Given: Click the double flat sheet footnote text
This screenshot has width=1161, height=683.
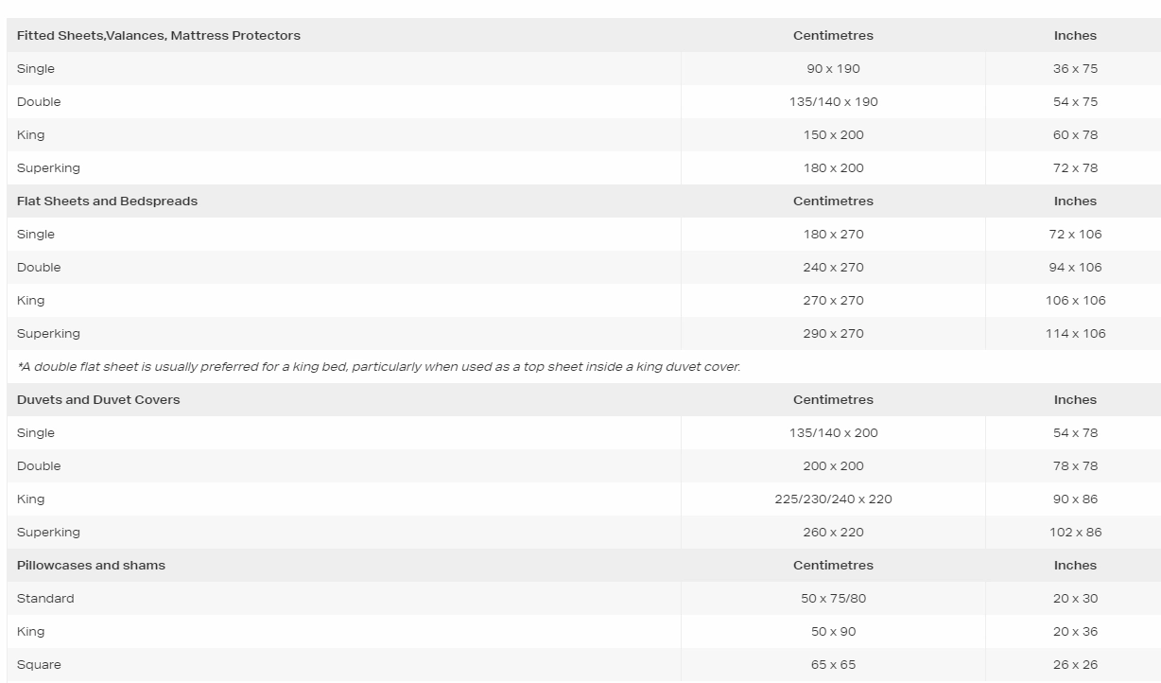Looking at the screenshot, I should pyautogui.click(x=378, y=366).
